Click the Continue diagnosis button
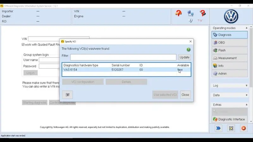 pos(62,103)
